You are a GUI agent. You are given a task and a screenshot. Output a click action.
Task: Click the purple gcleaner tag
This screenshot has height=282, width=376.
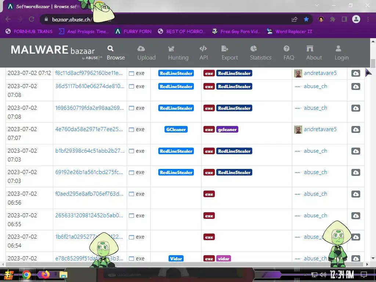click(x=227, y=130)
